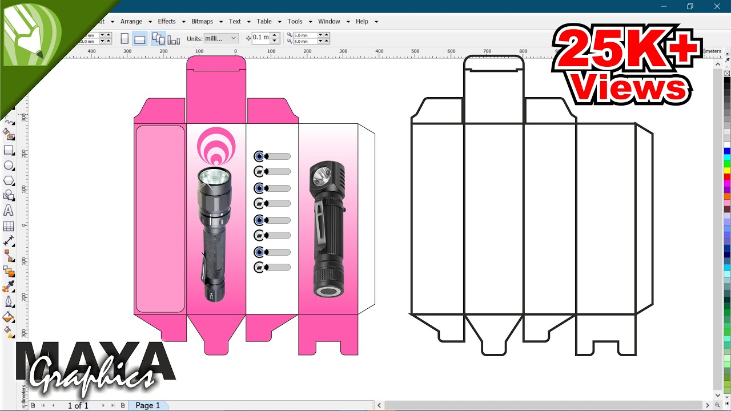Select the Outline Pen tool
The image size is (731, 411).
(x=9, y=301)
